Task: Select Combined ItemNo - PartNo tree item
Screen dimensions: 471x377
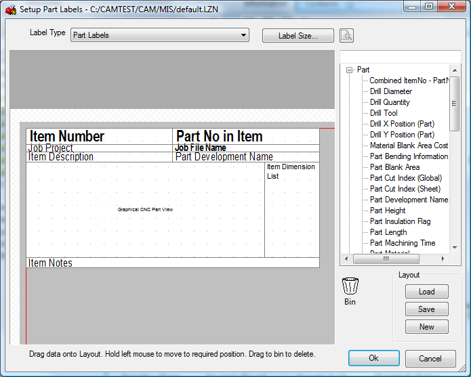Action: [409, 81]
